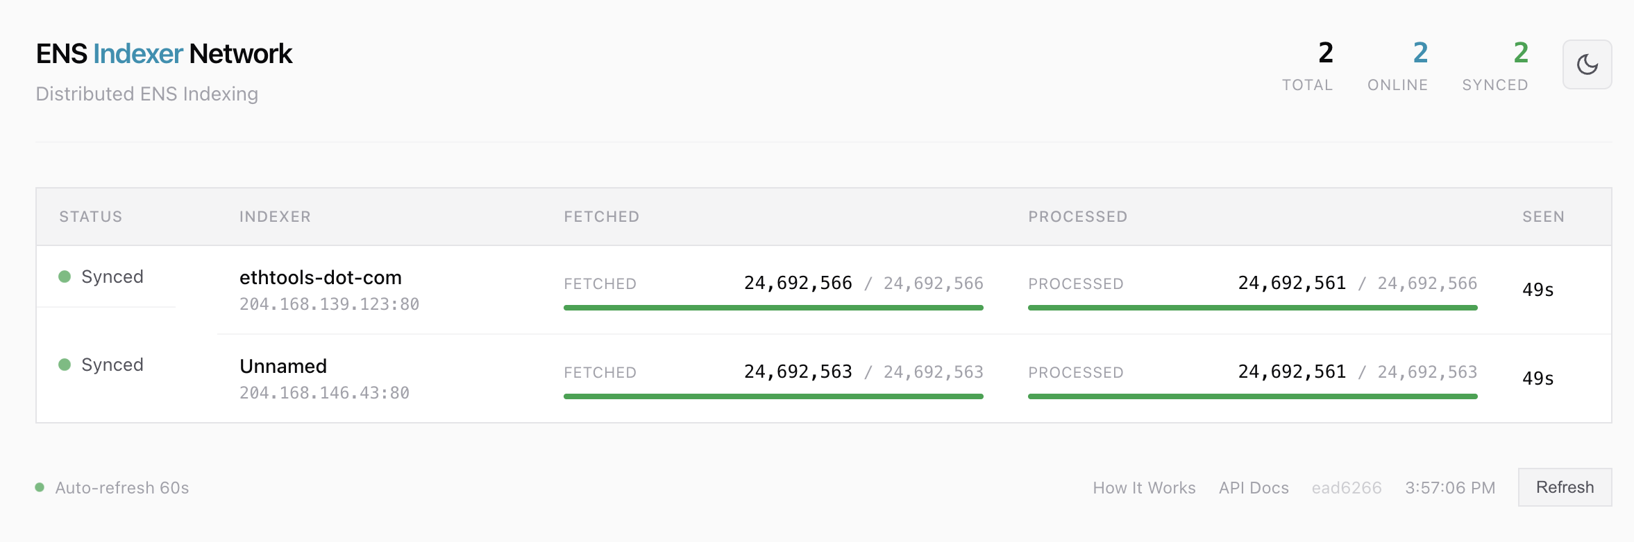The height and width of the screenshot is (542, 1634).
Task: Click the ead6266 commit hash
Action: (1347, 488)
